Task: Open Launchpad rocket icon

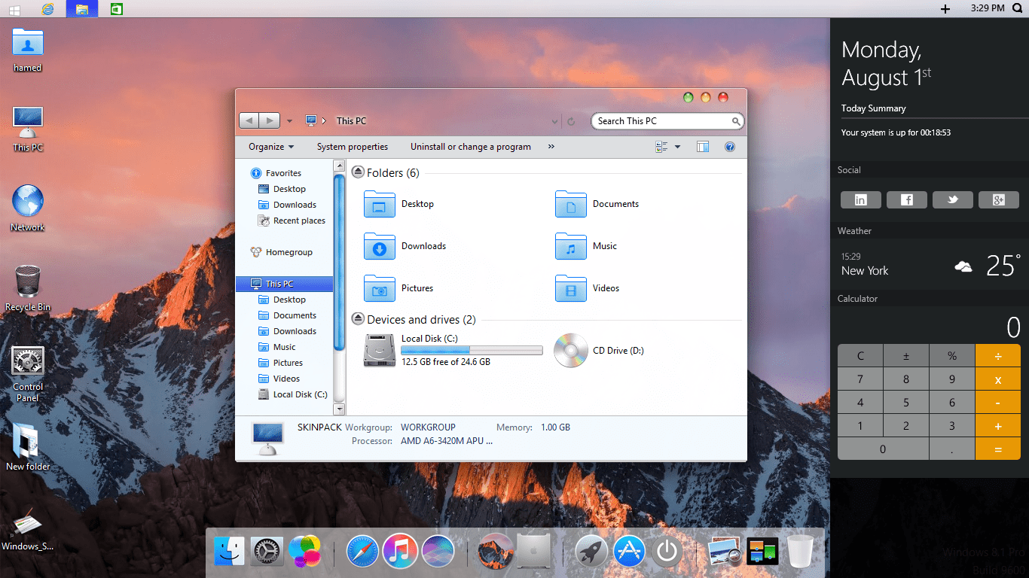Action: (x=591, y=552)
